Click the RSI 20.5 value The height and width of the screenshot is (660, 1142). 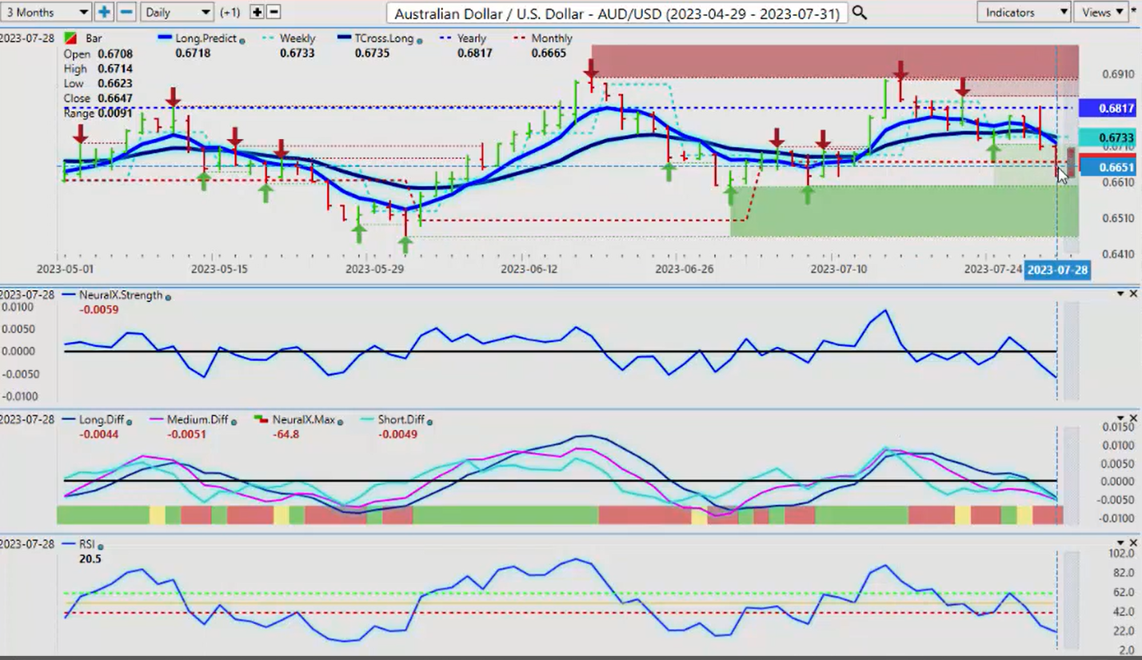click(x=90, y=559)
